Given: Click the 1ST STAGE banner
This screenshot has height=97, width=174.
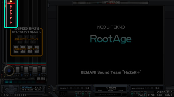Looking at the screenshot, I should point(111,2).
